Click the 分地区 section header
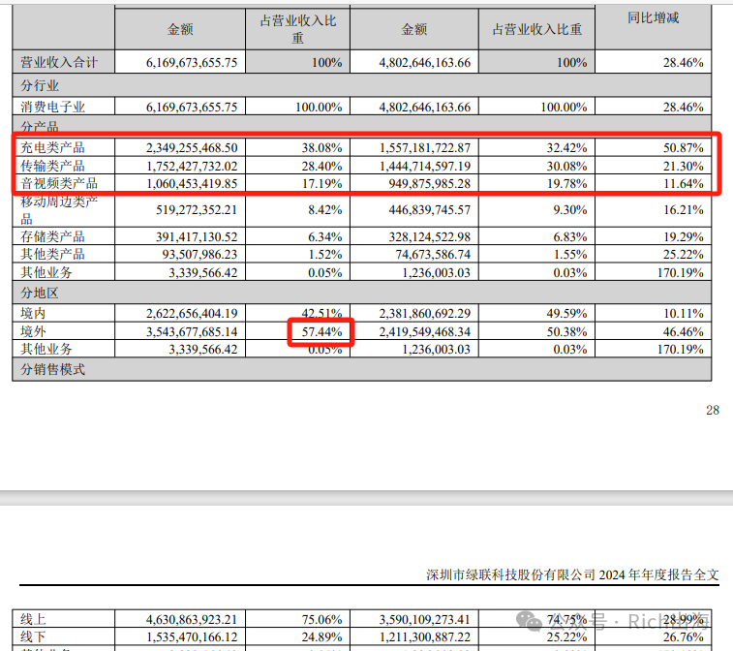Viewport: 733px width, 651px height. tap(40, 294)
